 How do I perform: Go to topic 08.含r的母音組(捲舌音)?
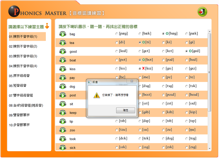26,105
